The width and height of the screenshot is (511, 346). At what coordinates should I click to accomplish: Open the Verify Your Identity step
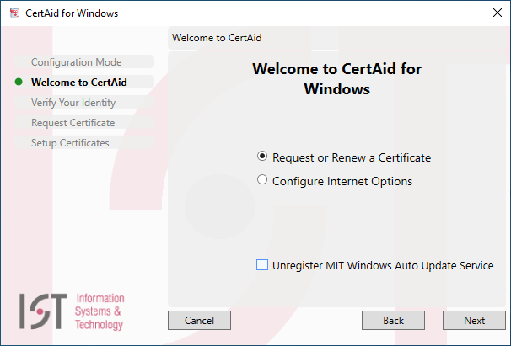coord(84,102)
